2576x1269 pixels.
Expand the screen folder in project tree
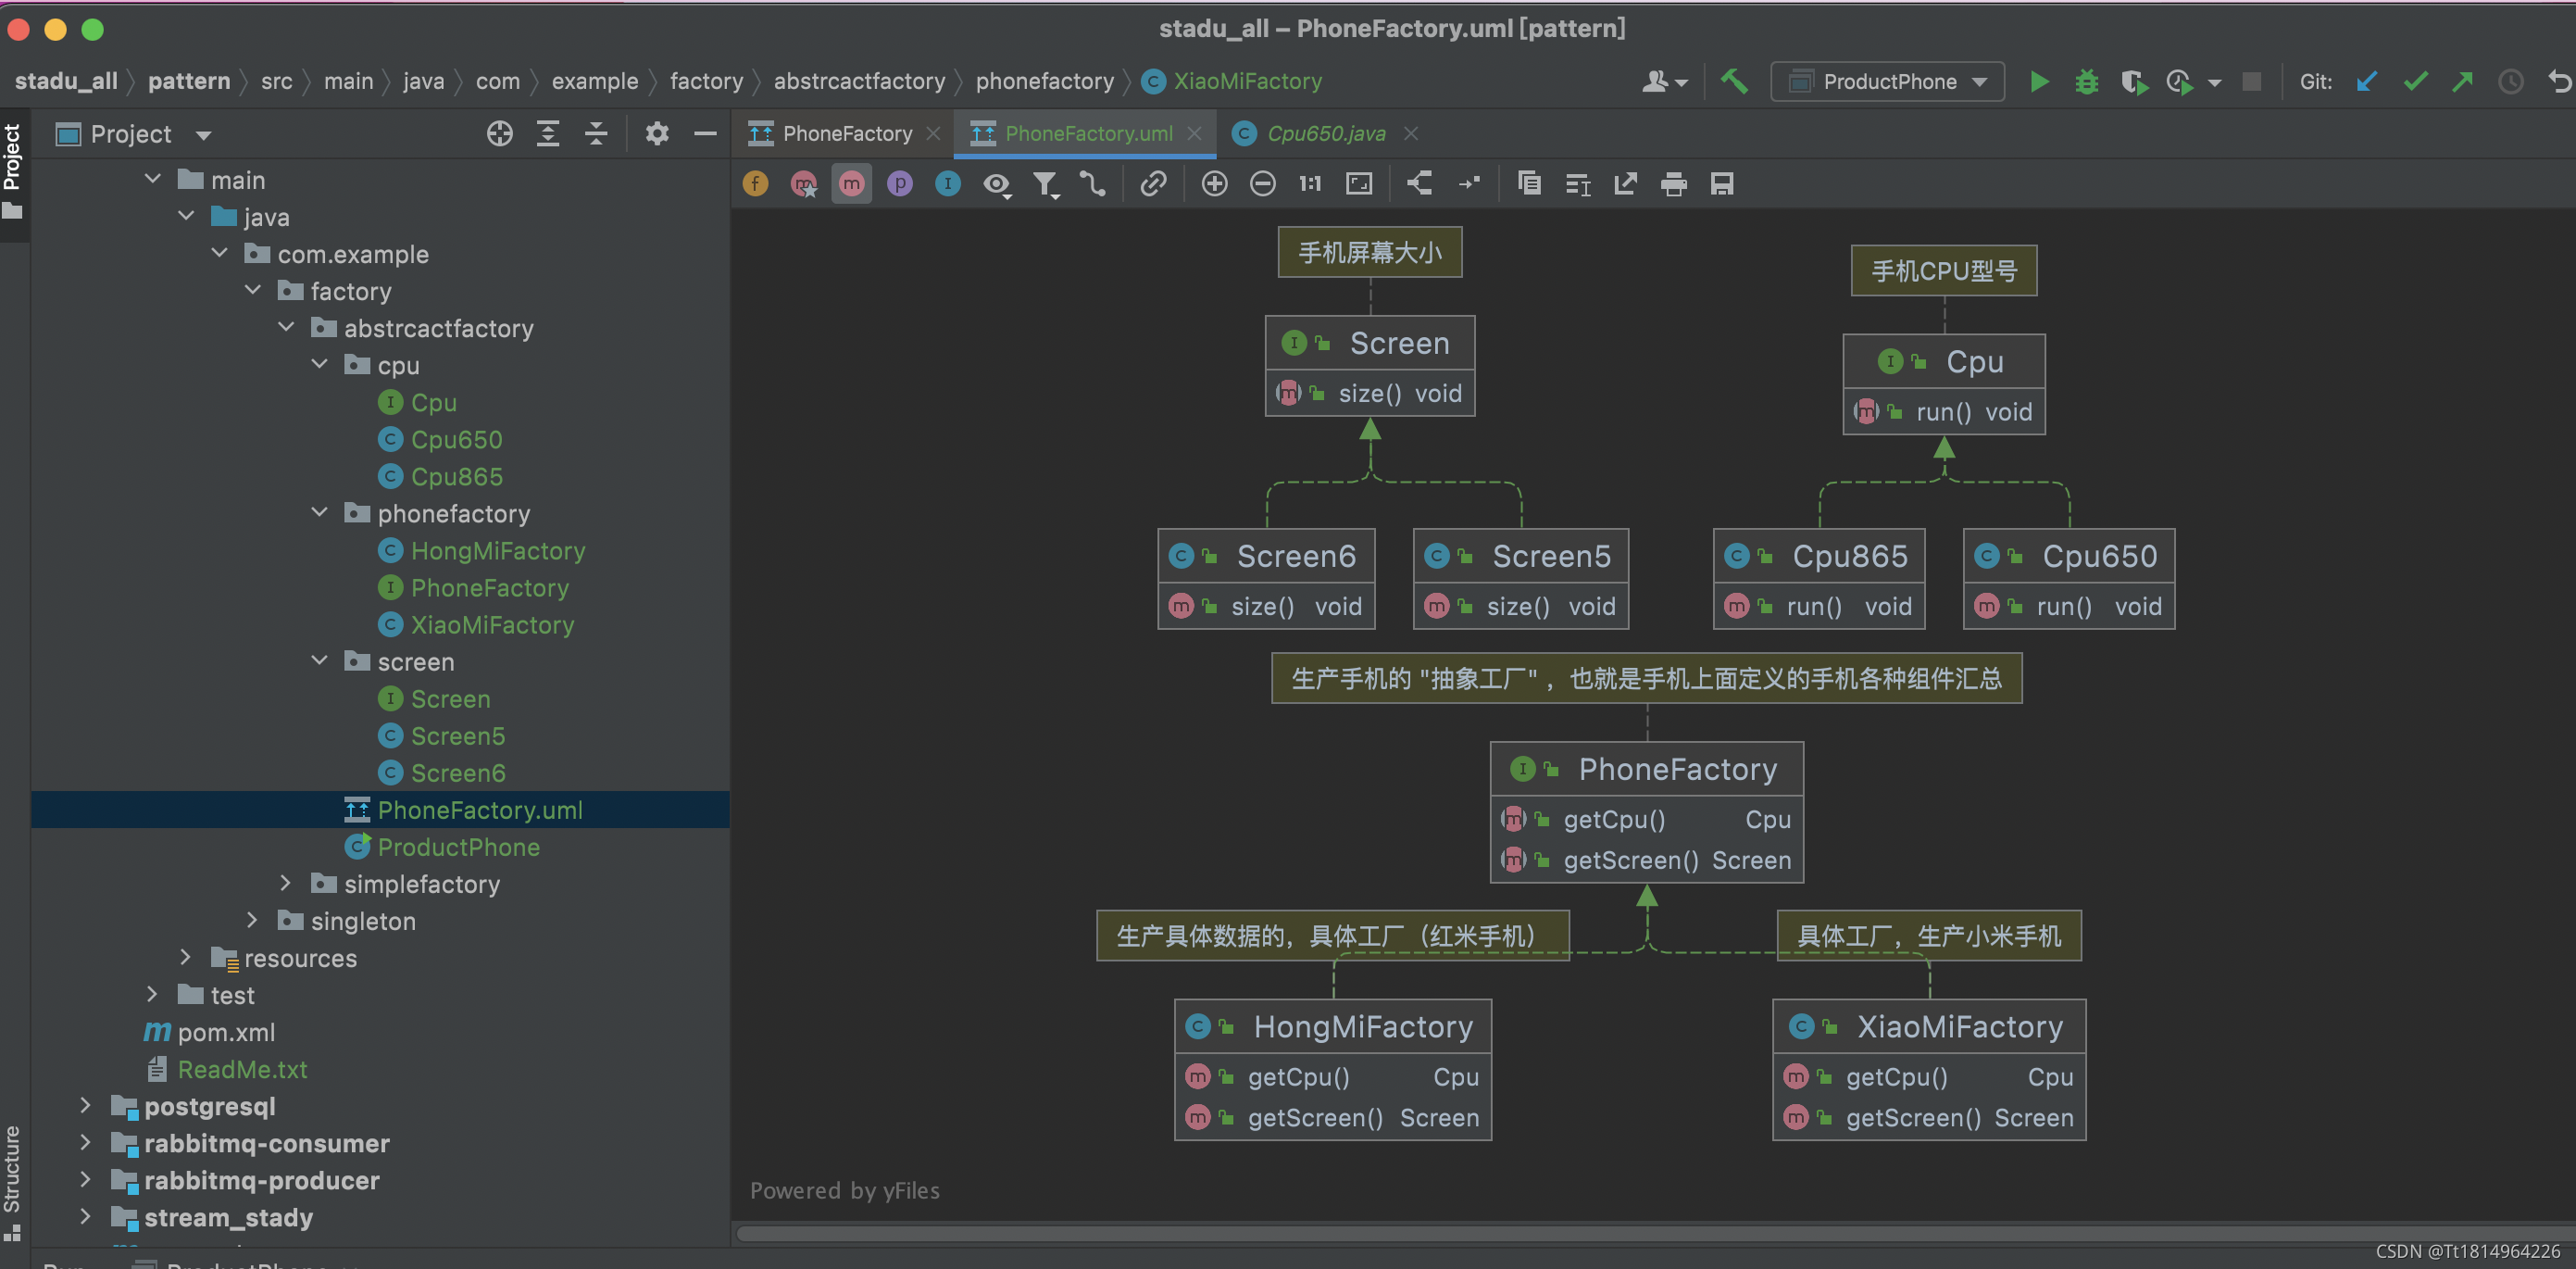322,662
